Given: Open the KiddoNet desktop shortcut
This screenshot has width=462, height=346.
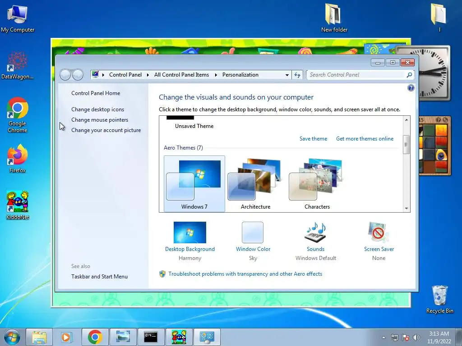Looking at the screenshot, I should pyautogui.click(x=18, y=205).
